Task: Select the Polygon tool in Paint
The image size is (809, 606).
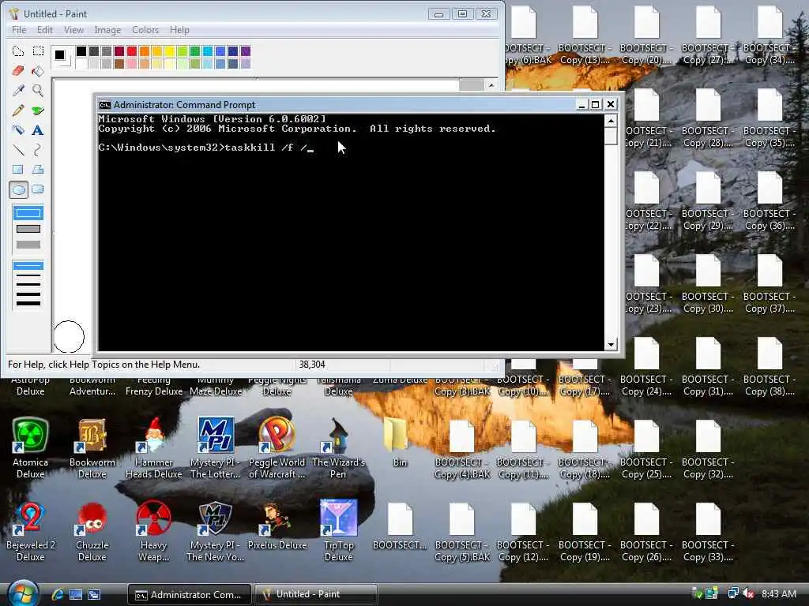Action: (38, 170)
